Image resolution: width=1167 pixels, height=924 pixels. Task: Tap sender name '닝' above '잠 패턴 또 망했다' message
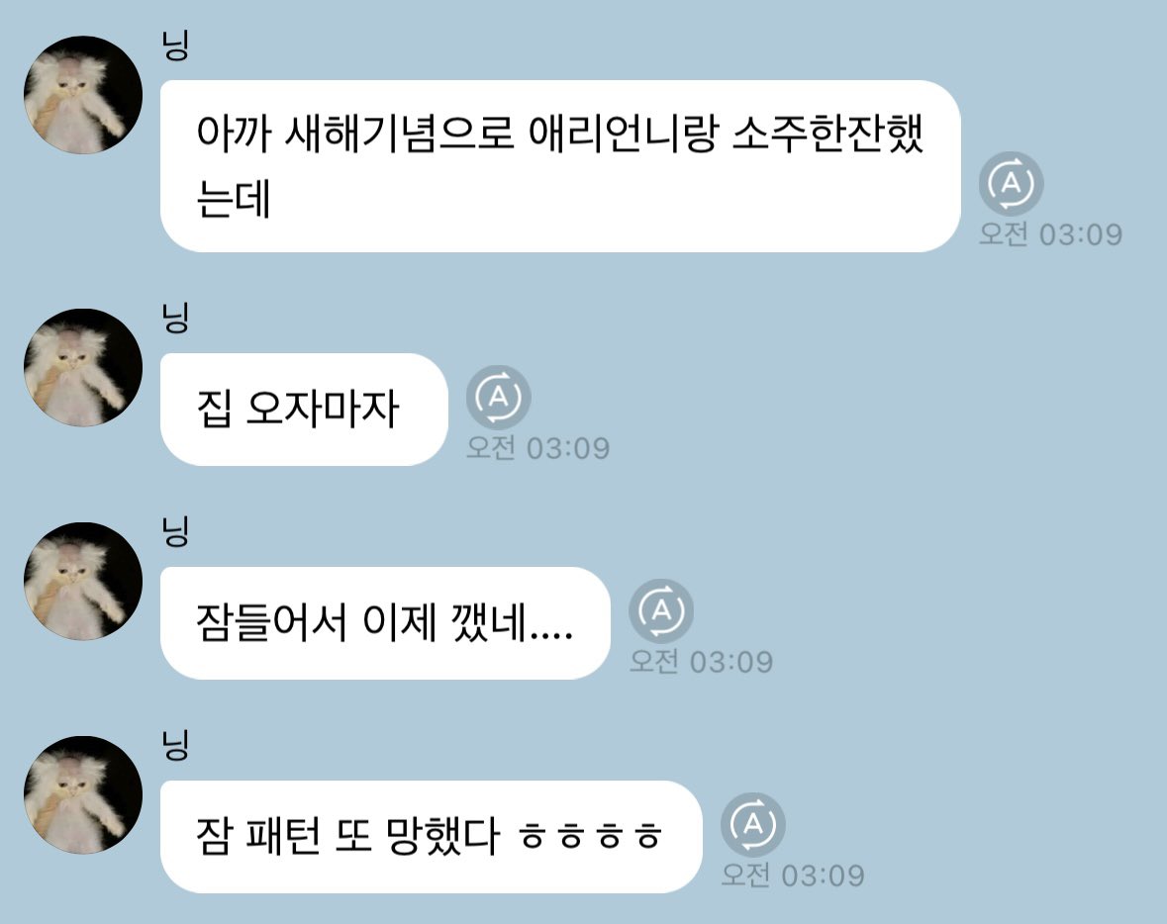[x=175, y=745]
